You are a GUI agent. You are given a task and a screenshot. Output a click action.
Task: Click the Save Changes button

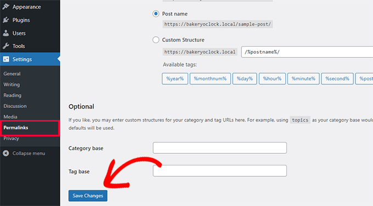[88, 196]
